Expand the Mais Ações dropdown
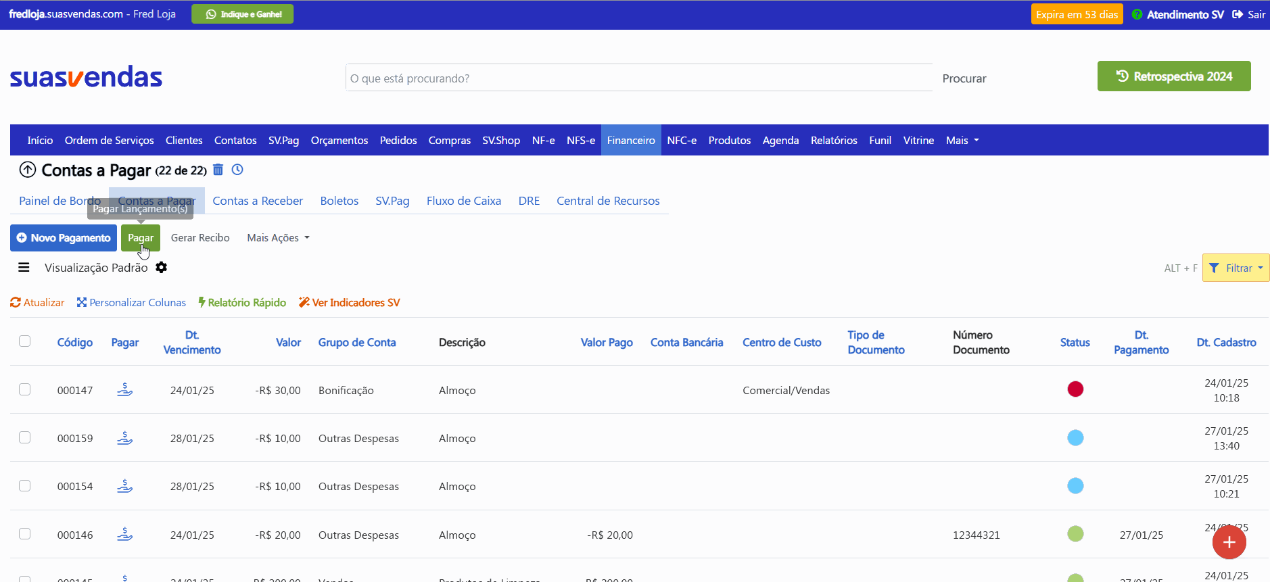 click(x=278, y=238)
